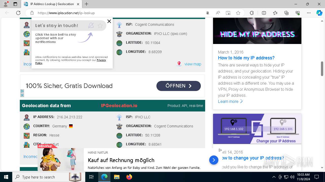Close the Sicher Gratis Download ad
The height and width of the screenshot is (182, 325).
(x=22, y=95)
